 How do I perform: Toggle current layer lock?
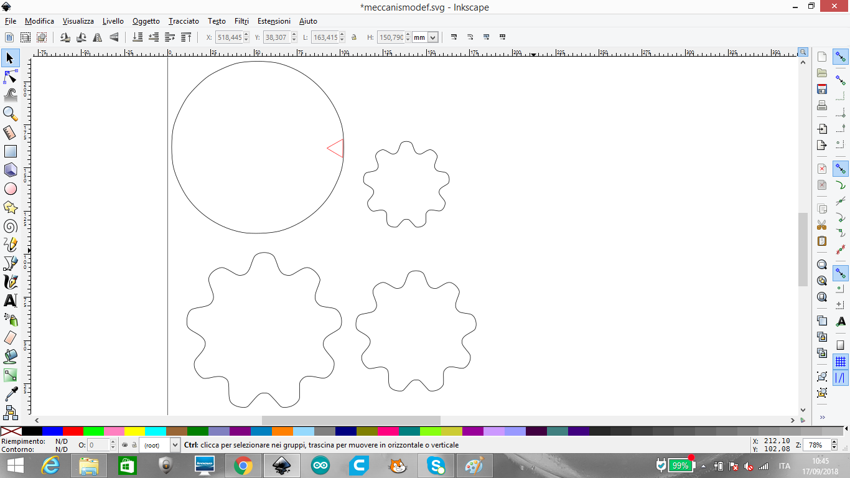(x=133, y=445)
